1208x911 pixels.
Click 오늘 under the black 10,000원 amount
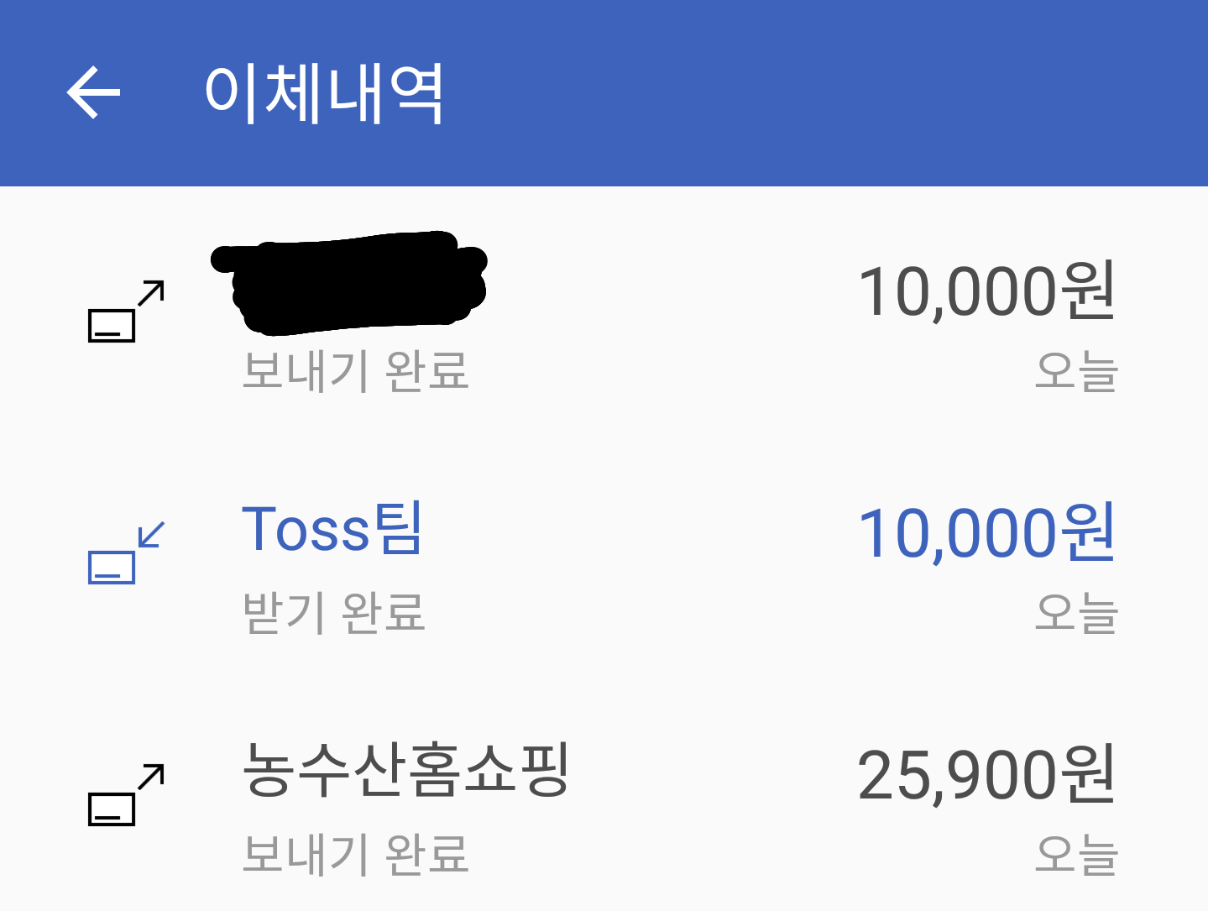coord(1076,371)
